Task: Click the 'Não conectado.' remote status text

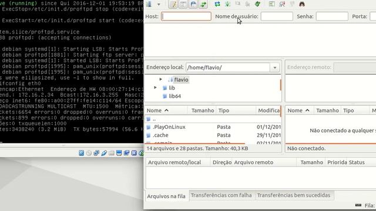Action: click(306, 148)
